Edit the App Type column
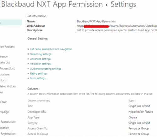Image resolution: width=157 pixels, height=137 pixels. coord(33,118)
